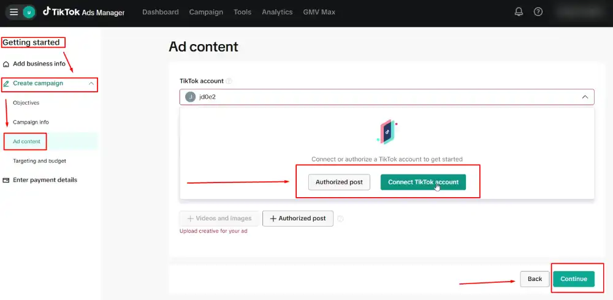Image resolution: width=613 pixels, height=300 pixels.
Task: Click the Upload creative for your ad message
Action: coord(213,231)
